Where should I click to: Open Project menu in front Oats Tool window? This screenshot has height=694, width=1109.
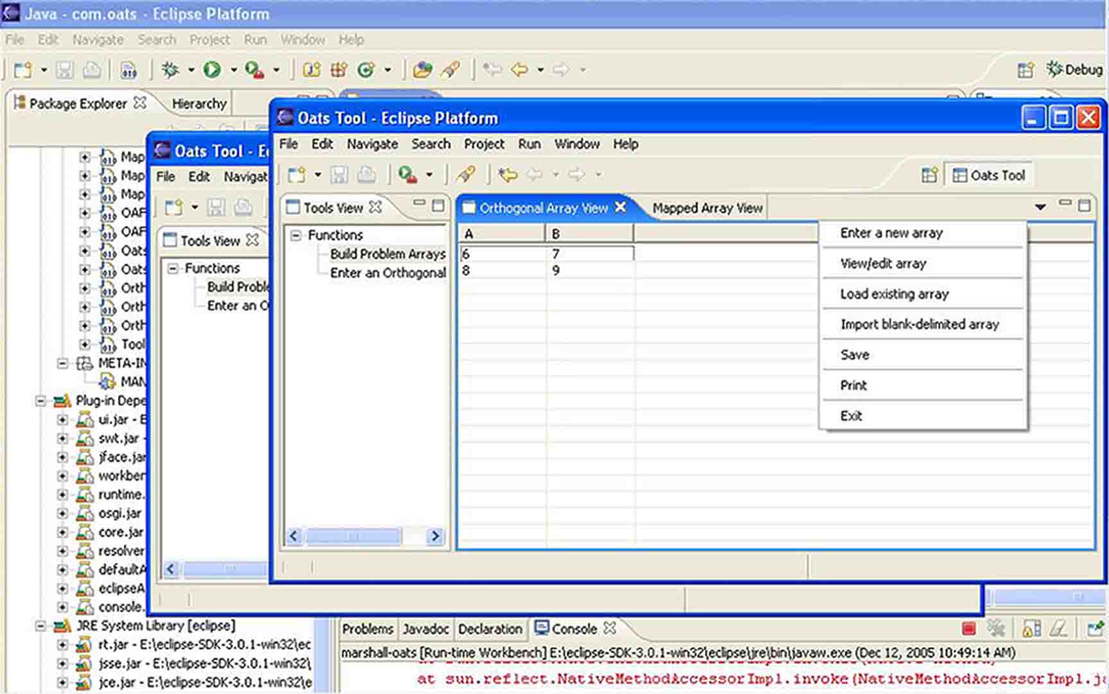484,144
